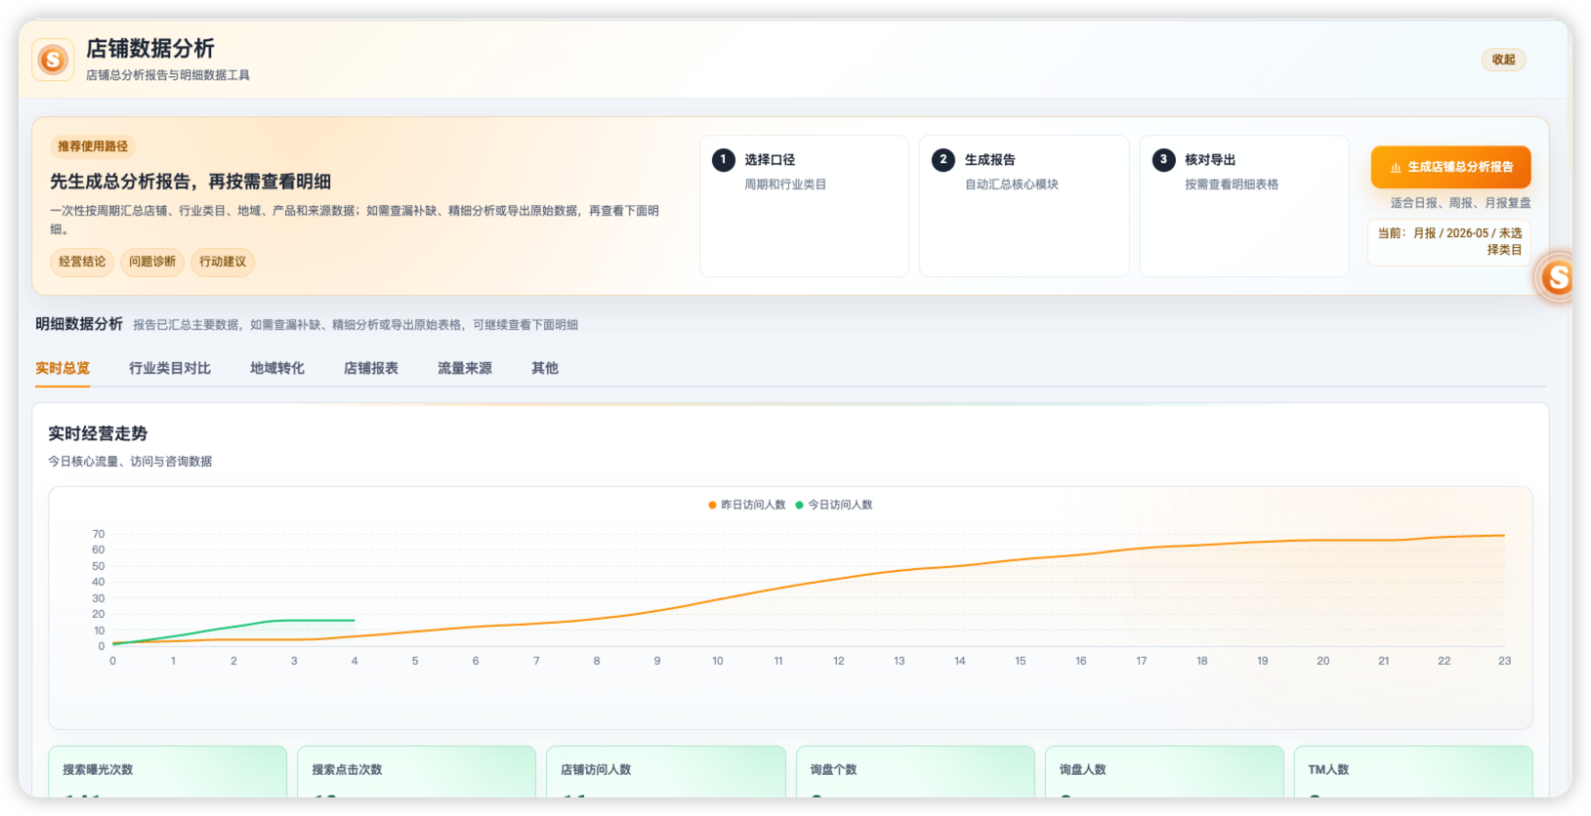
Task: Click the TM人数 metric card
Action: (1413, 772)
